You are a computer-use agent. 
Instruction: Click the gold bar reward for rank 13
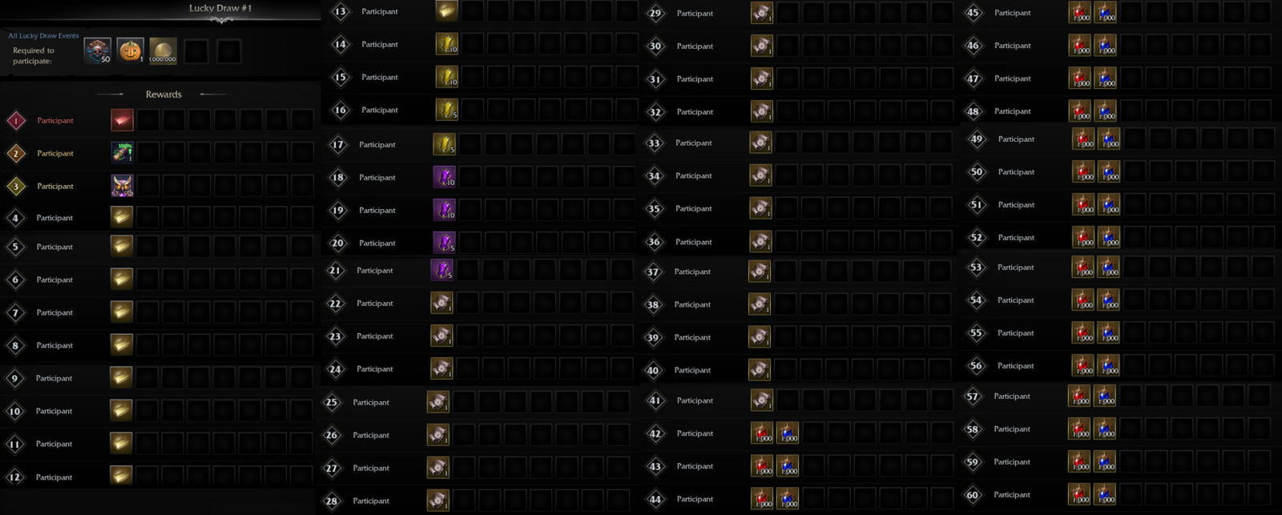tap(447, 11)
